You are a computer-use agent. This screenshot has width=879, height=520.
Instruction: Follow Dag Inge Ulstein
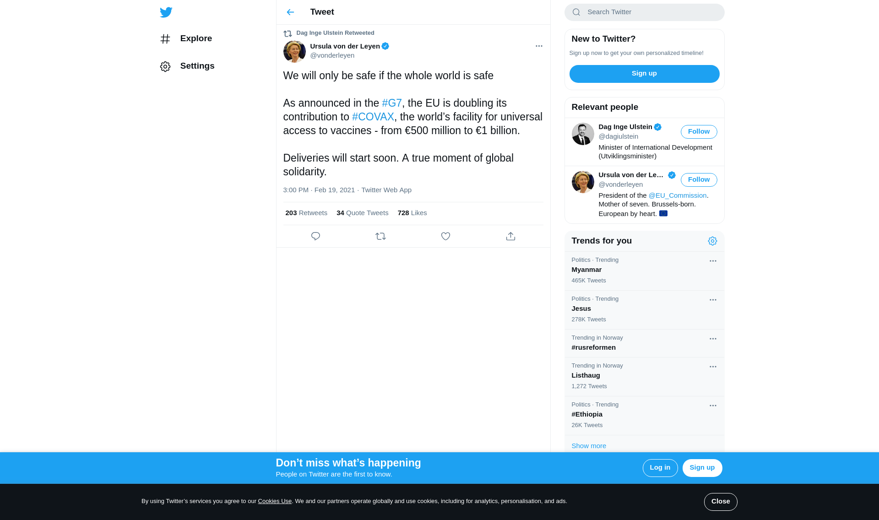point(699,132)
